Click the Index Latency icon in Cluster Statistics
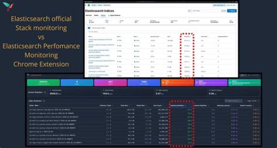Screen dimensions: 277x148 pos(157,90)
